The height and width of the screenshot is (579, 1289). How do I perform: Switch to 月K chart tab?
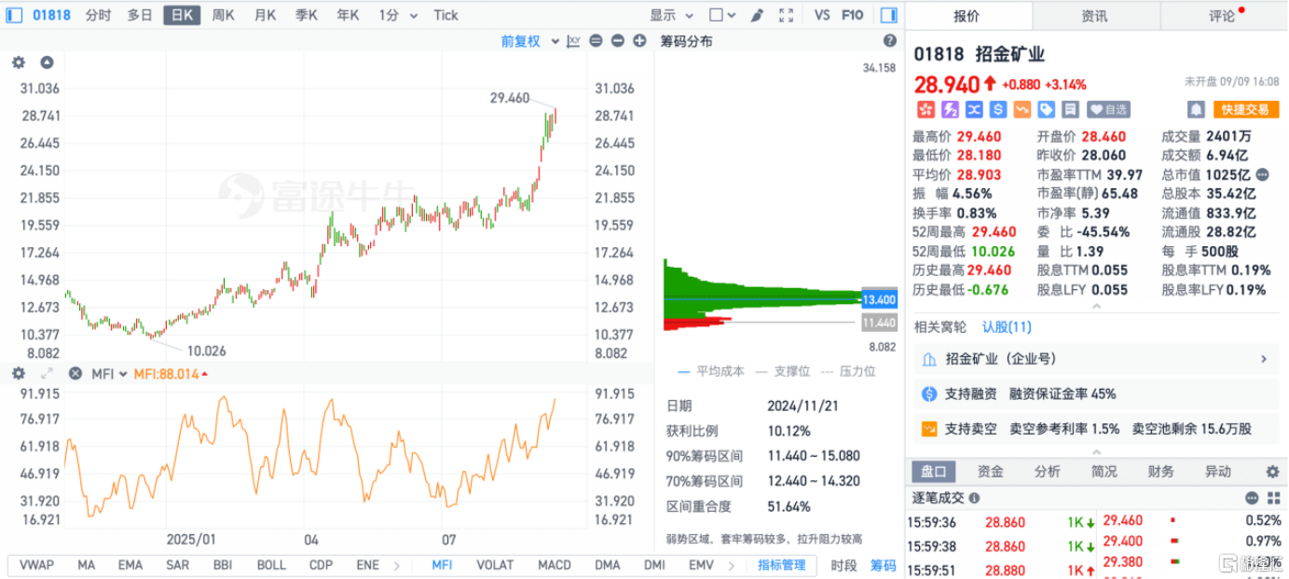click(x=265, y=15)
